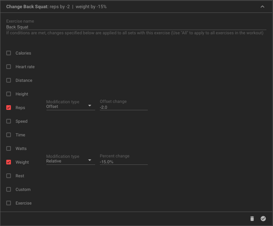
Task: Uncheck the Reps checkbox
Action: click(x=9, y=107)
